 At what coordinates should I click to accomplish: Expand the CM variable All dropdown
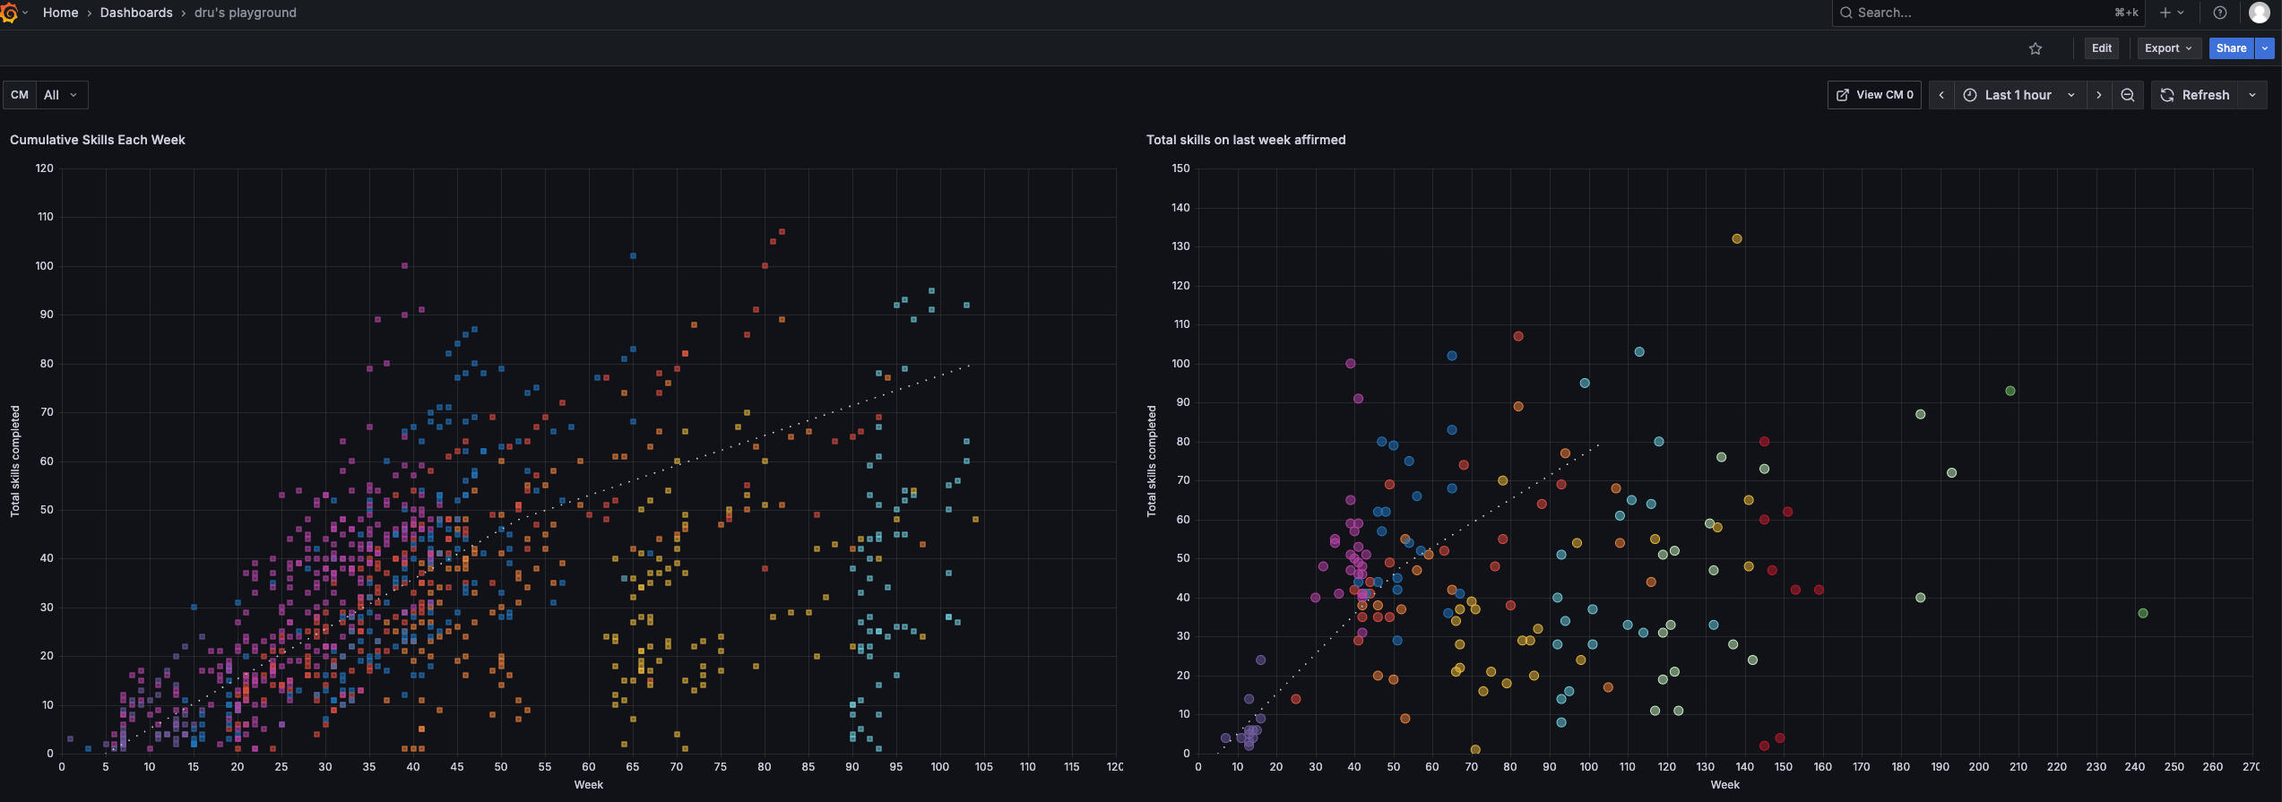[61, 95]
